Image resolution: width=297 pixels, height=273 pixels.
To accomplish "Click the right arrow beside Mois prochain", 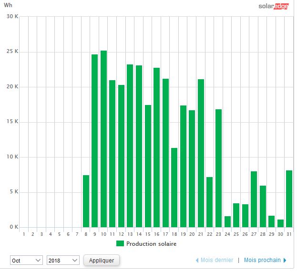I will tap(285, 260).
